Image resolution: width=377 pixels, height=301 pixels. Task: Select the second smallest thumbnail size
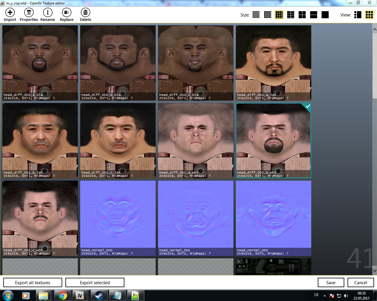pos(267,15)
